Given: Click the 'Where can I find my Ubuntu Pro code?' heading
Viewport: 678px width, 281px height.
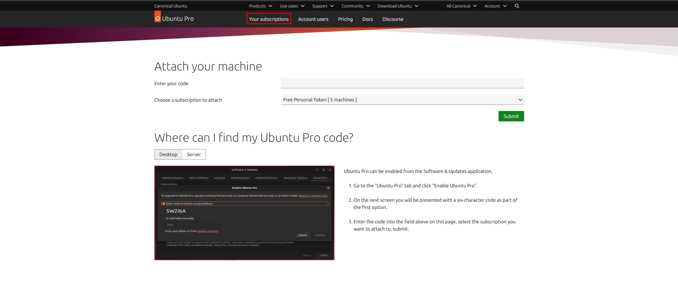Looking at the screenshot, I should click(254, 137).
